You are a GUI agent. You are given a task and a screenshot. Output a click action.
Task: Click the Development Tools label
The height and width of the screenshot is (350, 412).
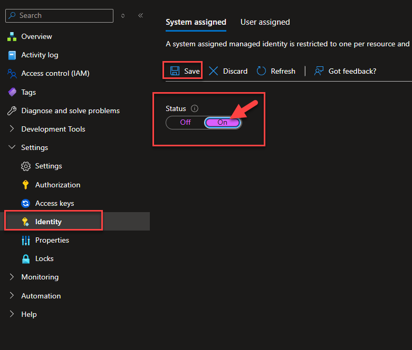[x=53, y=129]
